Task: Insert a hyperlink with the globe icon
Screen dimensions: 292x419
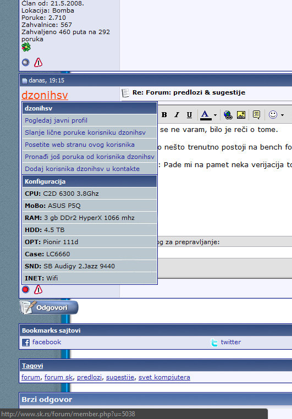Action: pyautogui.click(x=228, y=114)
